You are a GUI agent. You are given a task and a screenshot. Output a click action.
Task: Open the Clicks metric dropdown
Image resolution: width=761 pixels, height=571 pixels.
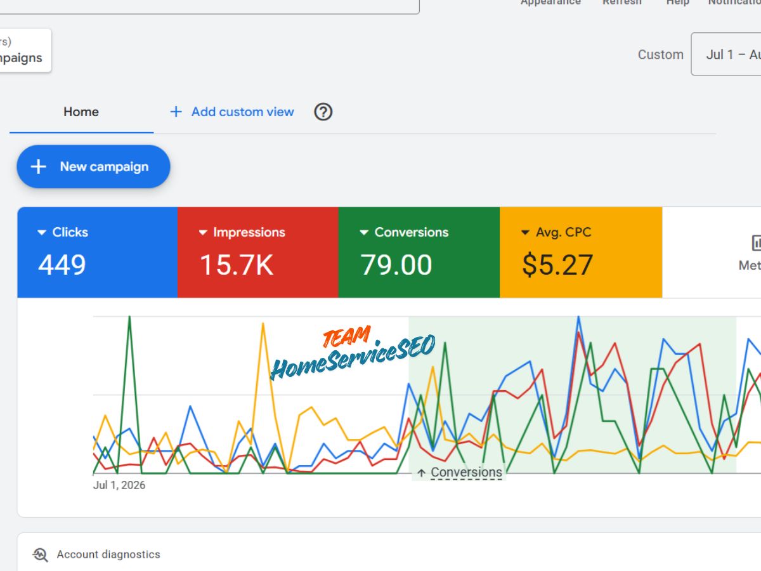pyautogui.click(x=63, y=232)
